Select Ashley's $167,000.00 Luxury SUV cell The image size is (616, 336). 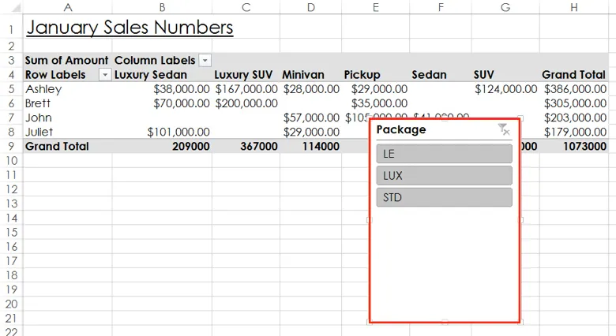pos(246,89)
